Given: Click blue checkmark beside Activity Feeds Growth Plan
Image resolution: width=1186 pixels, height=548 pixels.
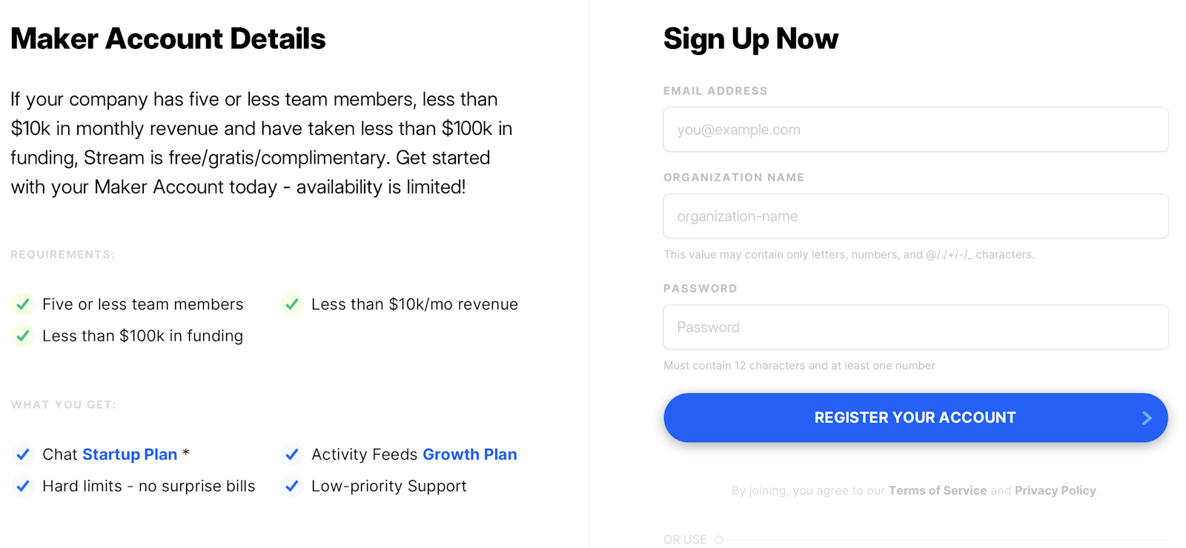Looking at the screenshot, I should coord(292,454).
